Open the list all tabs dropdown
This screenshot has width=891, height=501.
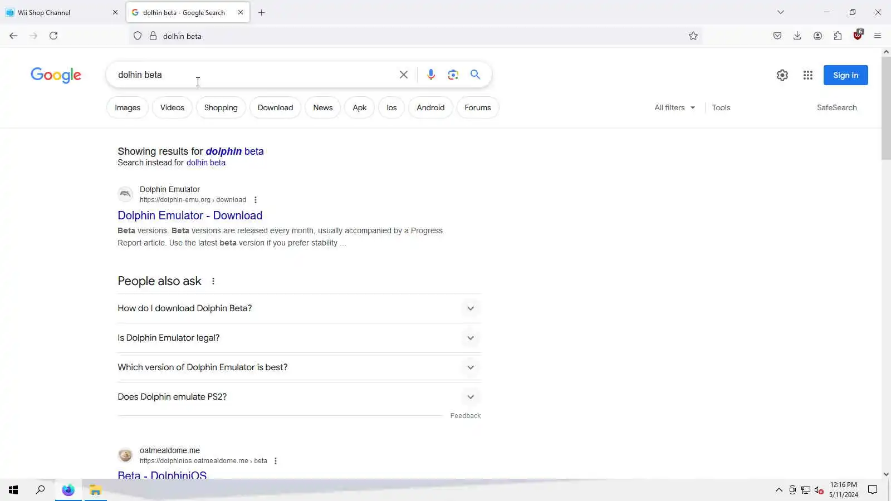(x=781, y=12)
